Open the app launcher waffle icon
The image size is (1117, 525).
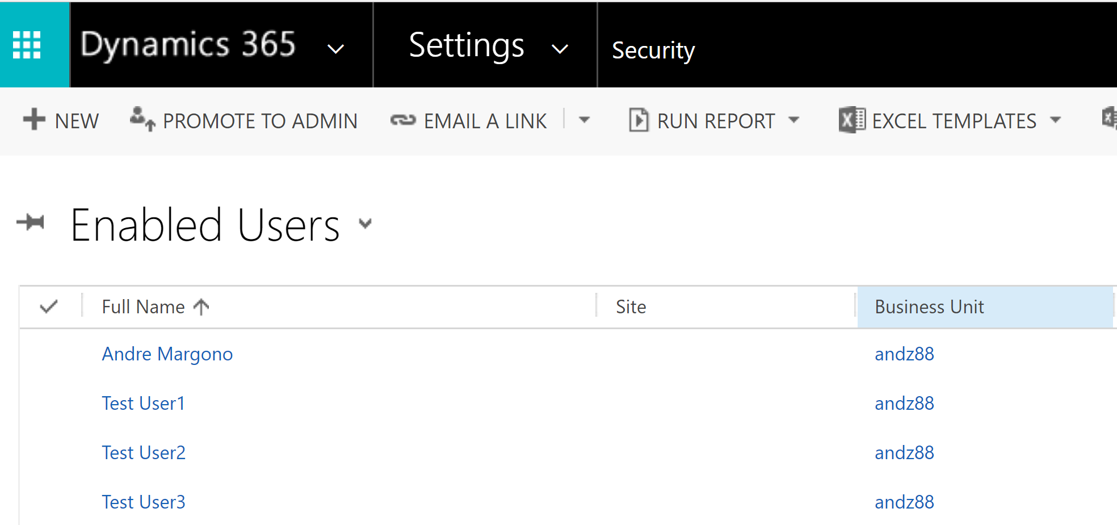27,45
